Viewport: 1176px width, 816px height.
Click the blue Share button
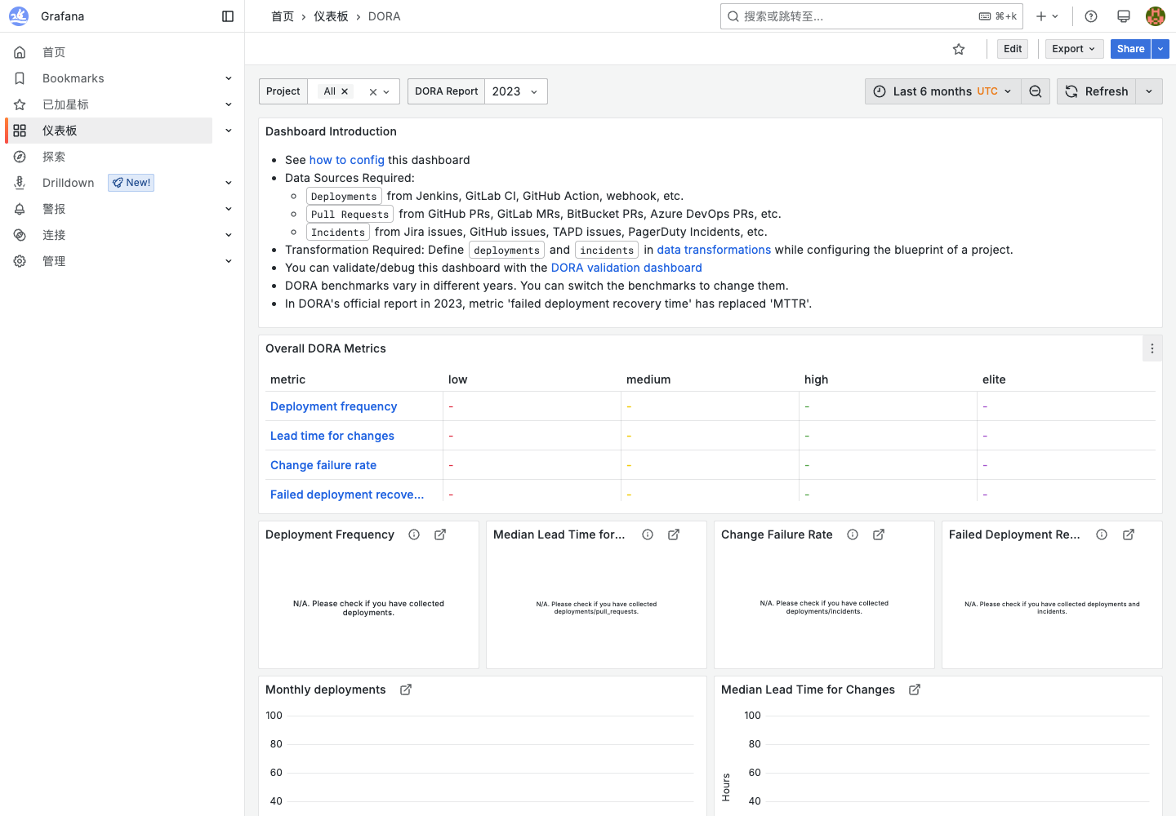tap(1130, 49)
